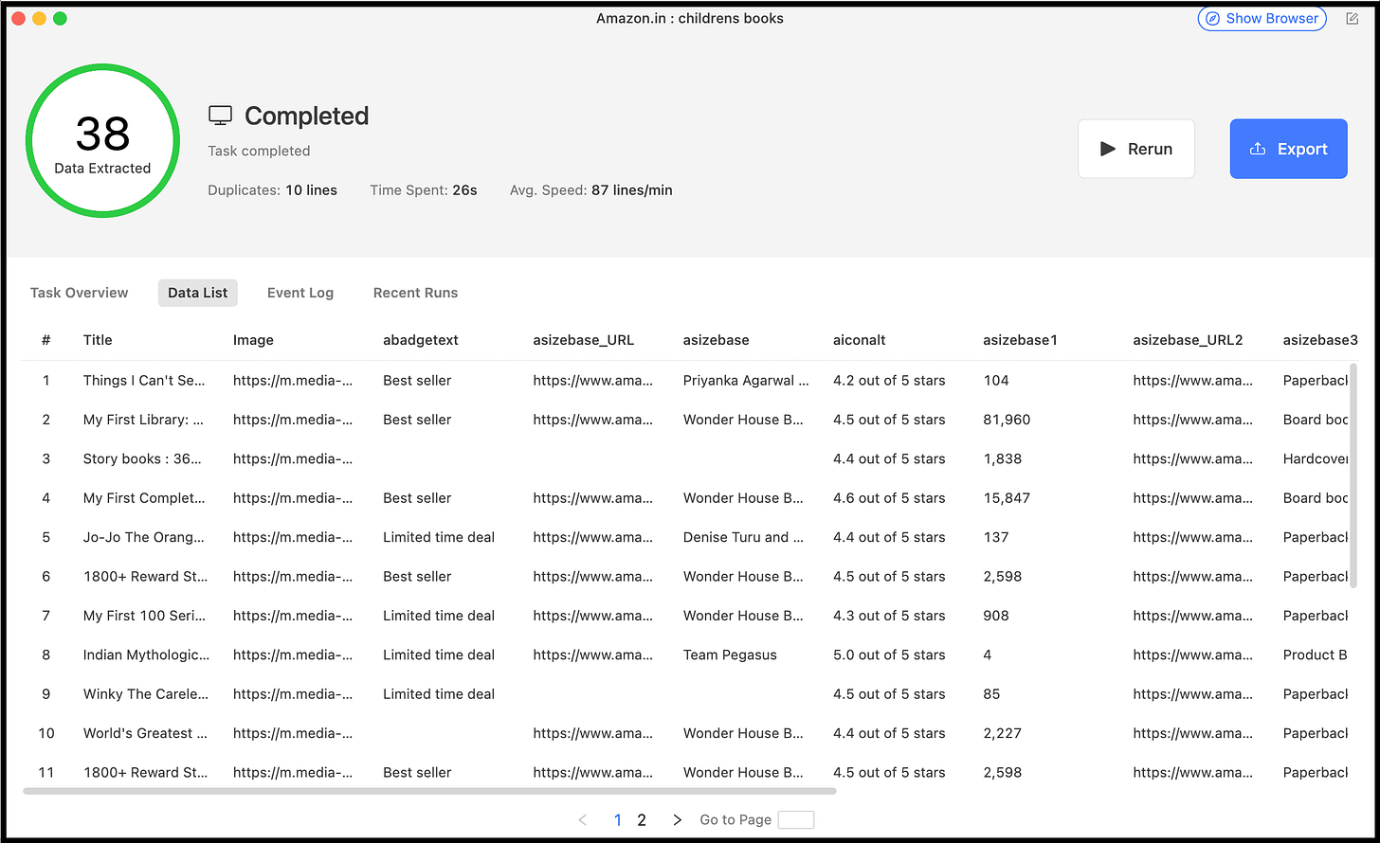Viewport: 1380px width, 843px height.
Task: Switch to Event Log tab
Action: [x=300, y=293]
